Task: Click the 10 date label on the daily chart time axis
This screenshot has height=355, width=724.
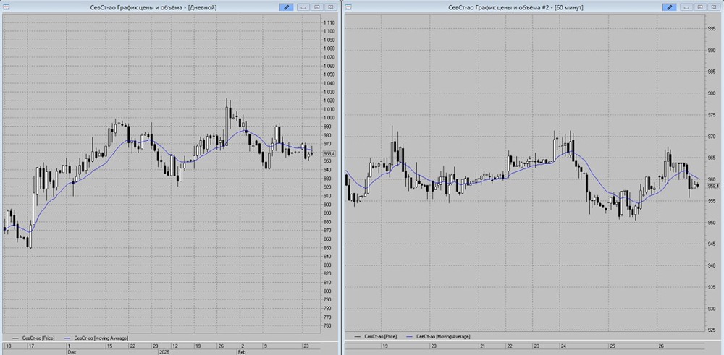Action: (x=8, y=346)
